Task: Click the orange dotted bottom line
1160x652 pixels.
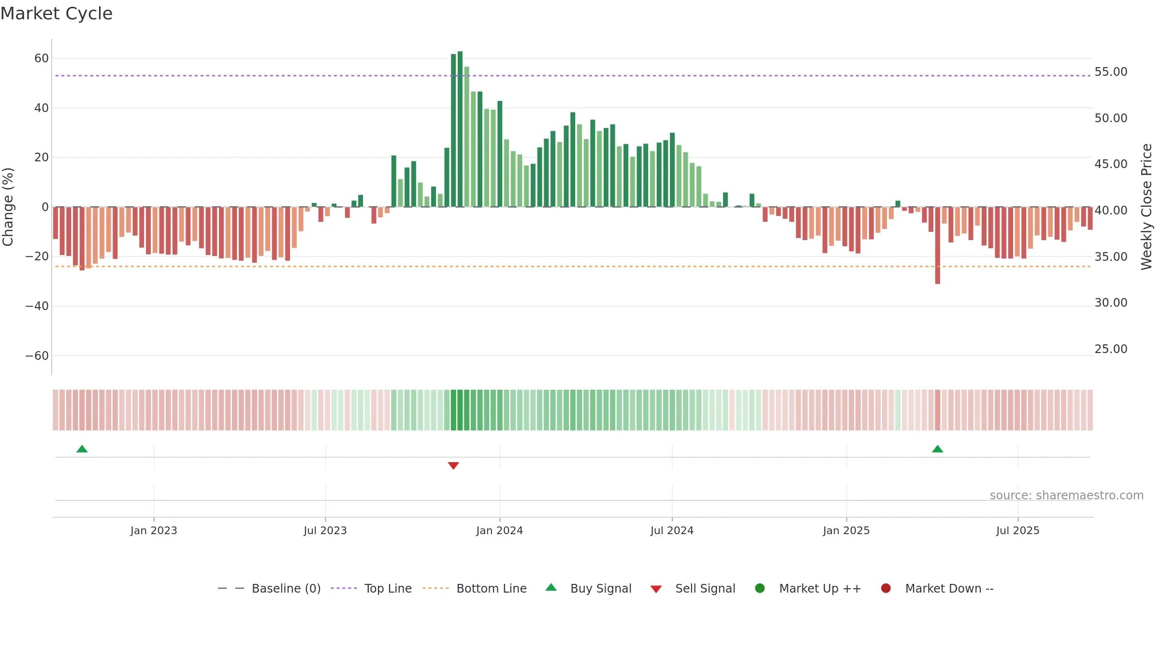Action: 573,267
